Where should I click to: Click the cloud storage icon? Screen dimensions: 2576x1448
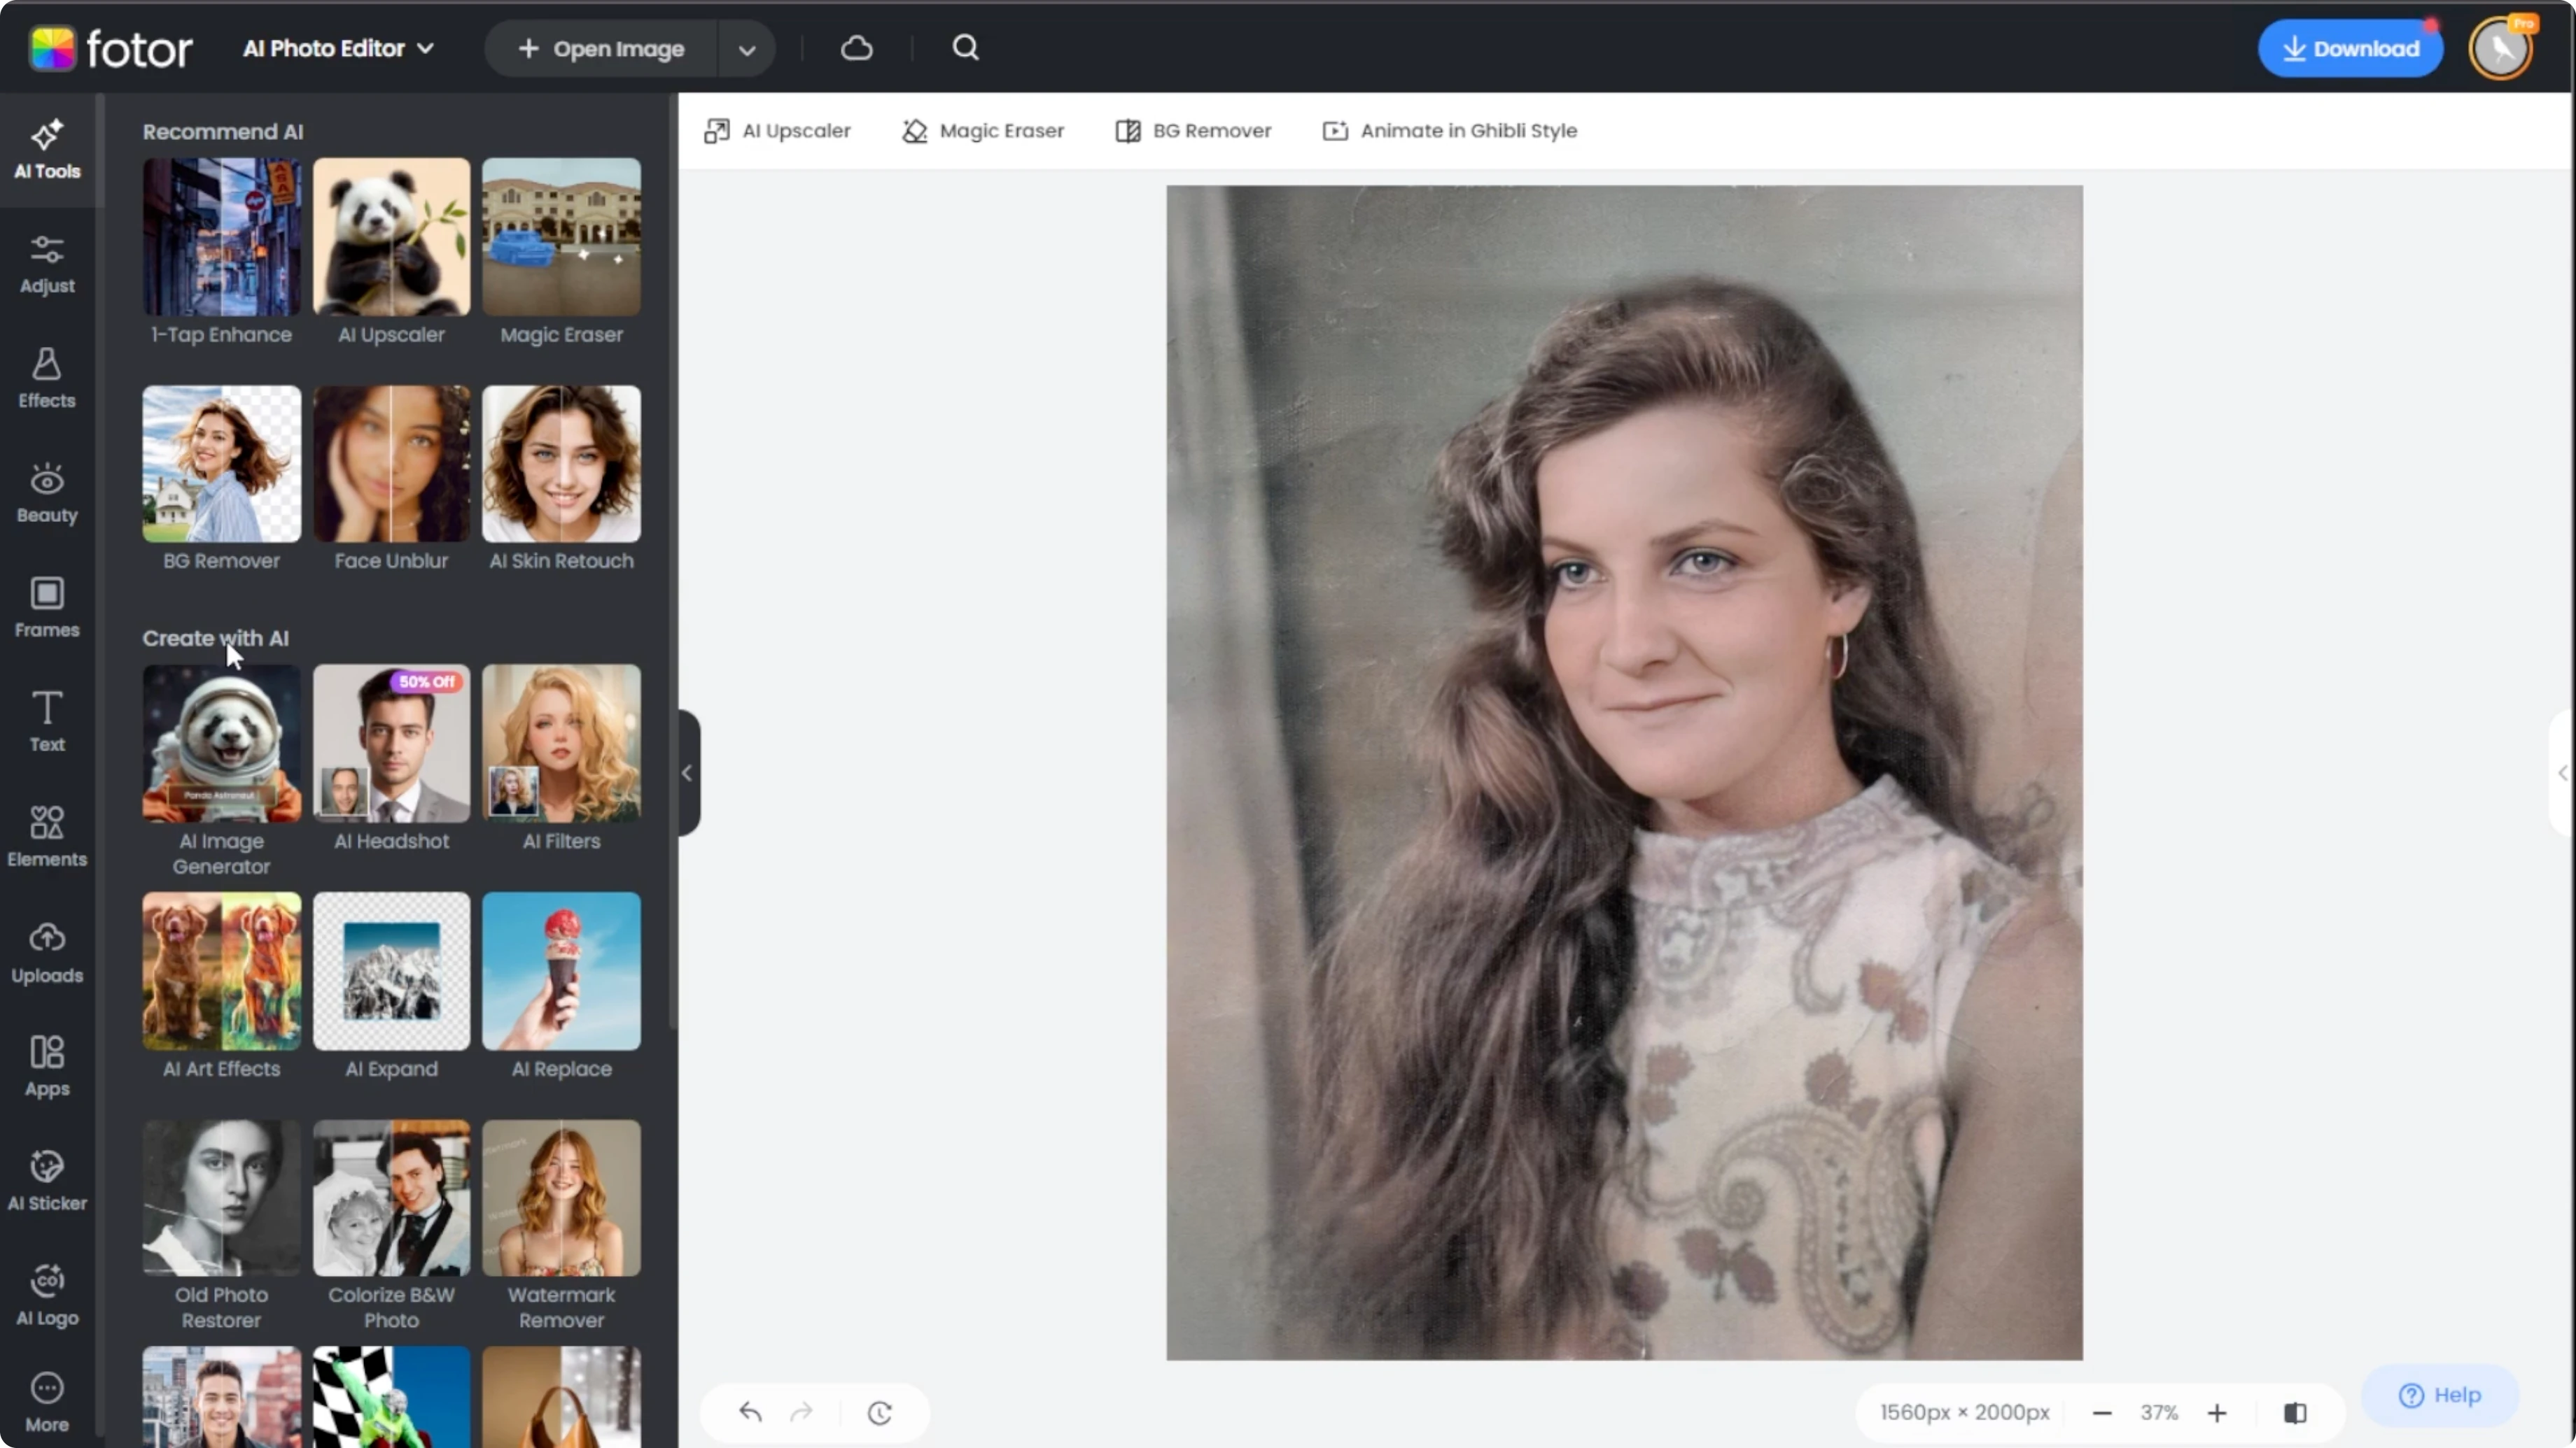point(857,48)
